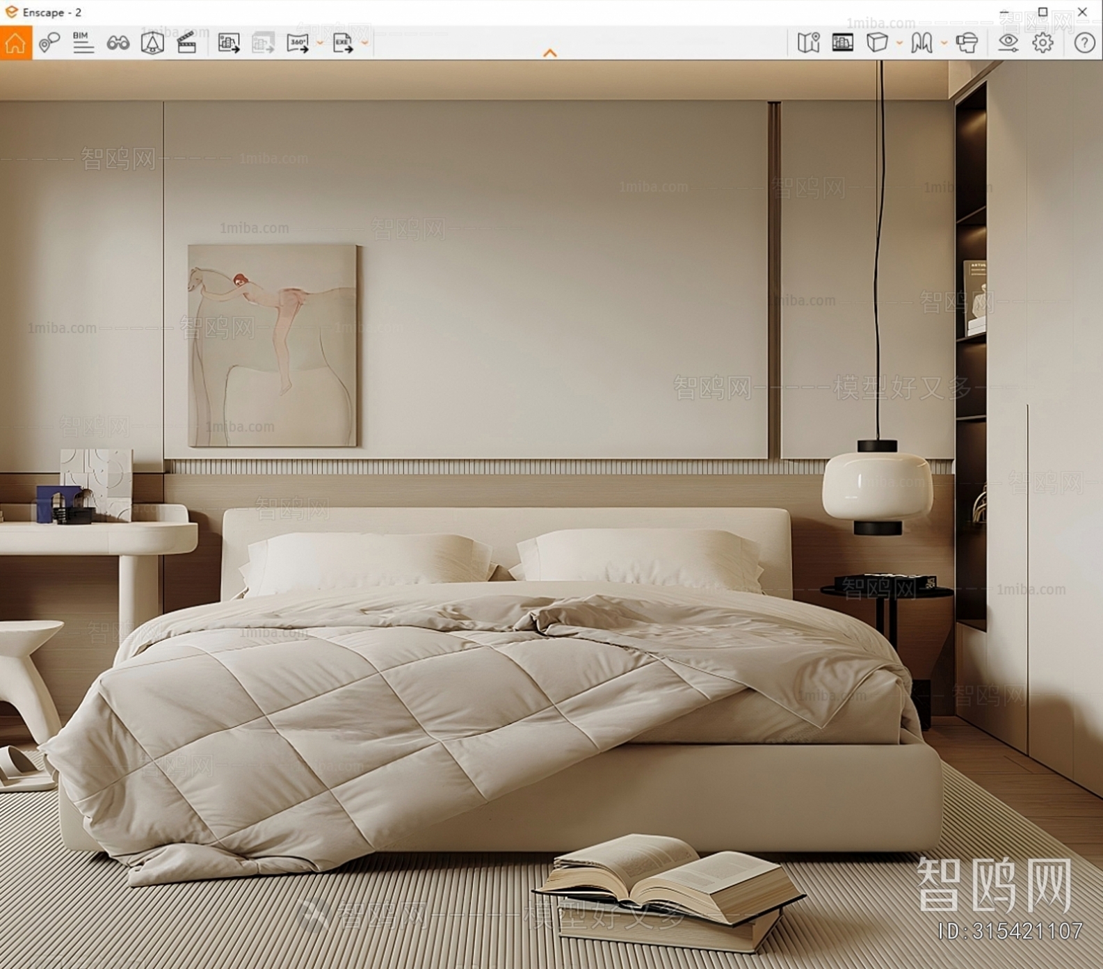The width and height of the screenshot is (1103, 969).
Task: Close the Enscape window
Action: click(x=1082, y=12)
